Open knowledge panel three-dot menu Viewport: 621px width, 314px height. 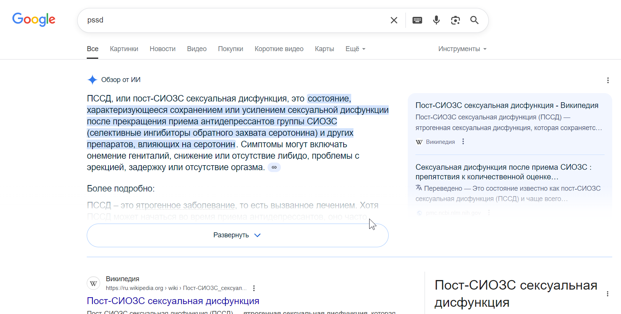point(607,294)
